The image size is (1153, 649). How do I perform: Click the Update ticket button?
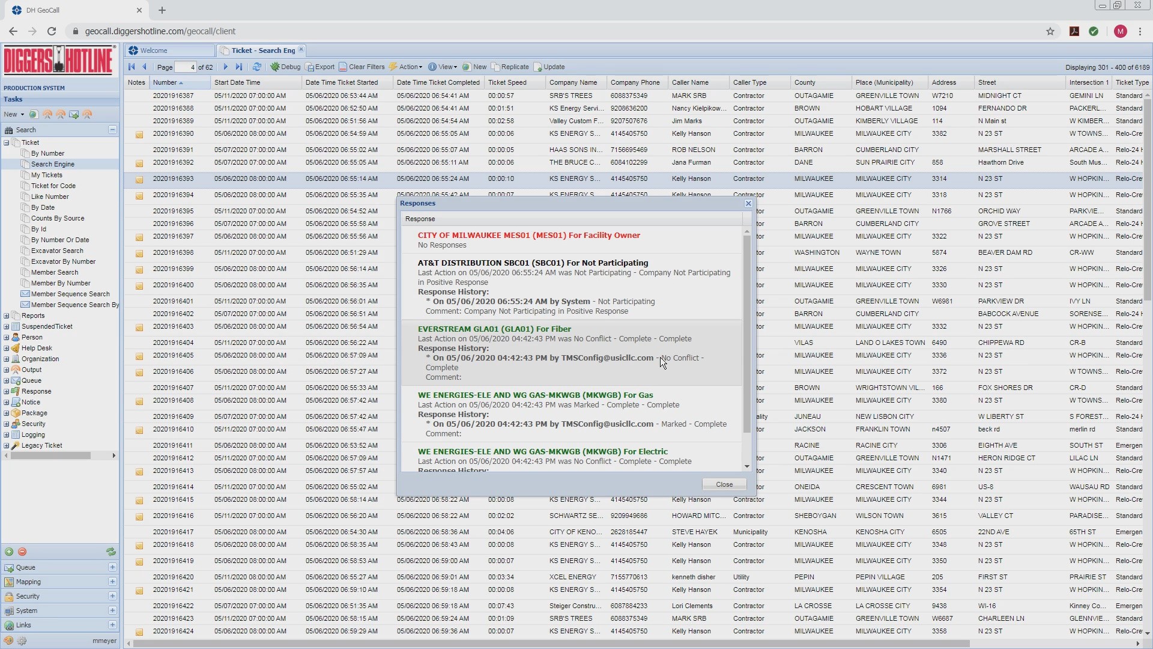(549, 67)
